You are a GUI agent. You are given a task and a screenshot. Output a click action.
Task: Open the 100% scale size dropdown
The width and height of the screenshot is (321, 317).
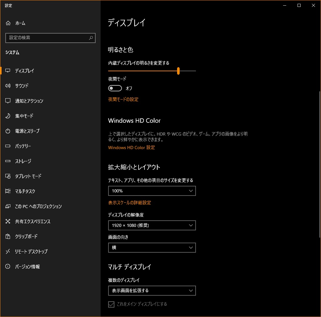point(152,191)
